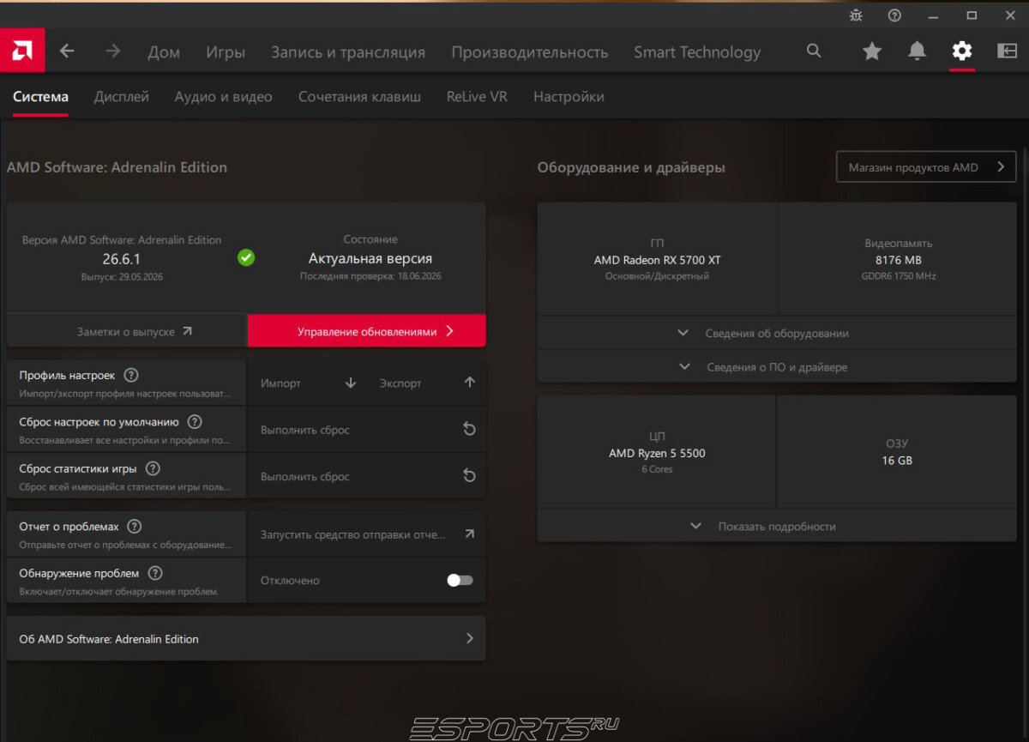Click reset icon for Сброс статистики игры
The image size is (1029, 742).
click(469, 476)
